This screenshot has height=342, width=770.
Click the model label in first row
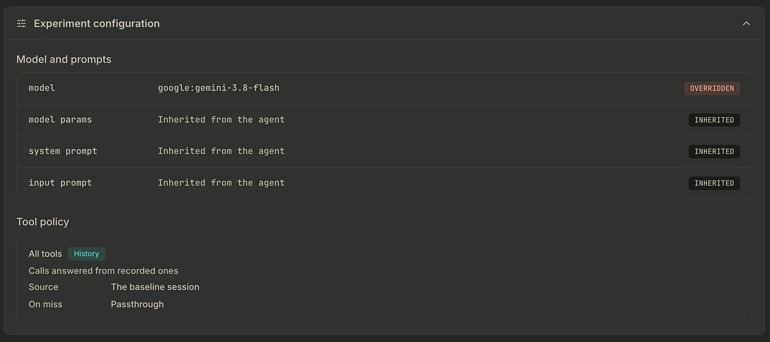[x=42, y=88]
